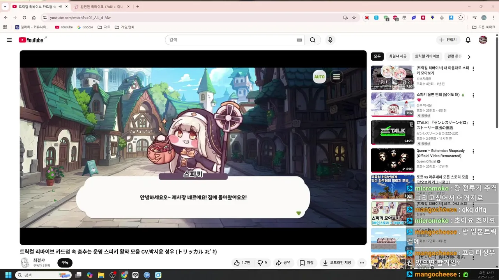Open the Chrome home page button
Screen dimensions: 499x280
coord(34,17)
